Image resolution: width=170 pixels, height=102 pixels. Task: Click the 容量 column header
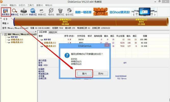pyautogui.click(x=145, y=36)
